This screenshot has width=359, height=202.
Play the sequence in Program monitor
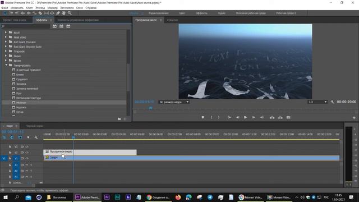coord(246,117)
